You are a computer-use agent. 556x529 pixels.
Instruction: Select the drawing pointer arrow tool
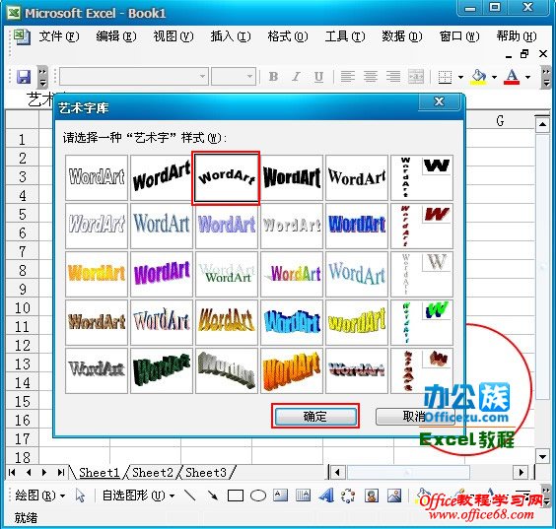(x=80, y=496)
